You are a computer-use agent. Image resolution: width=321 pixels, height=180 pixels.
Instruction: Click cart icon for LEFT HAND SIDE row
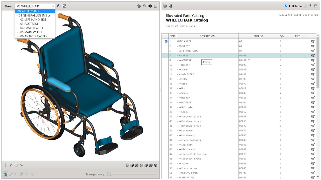[x=313, y=51]
